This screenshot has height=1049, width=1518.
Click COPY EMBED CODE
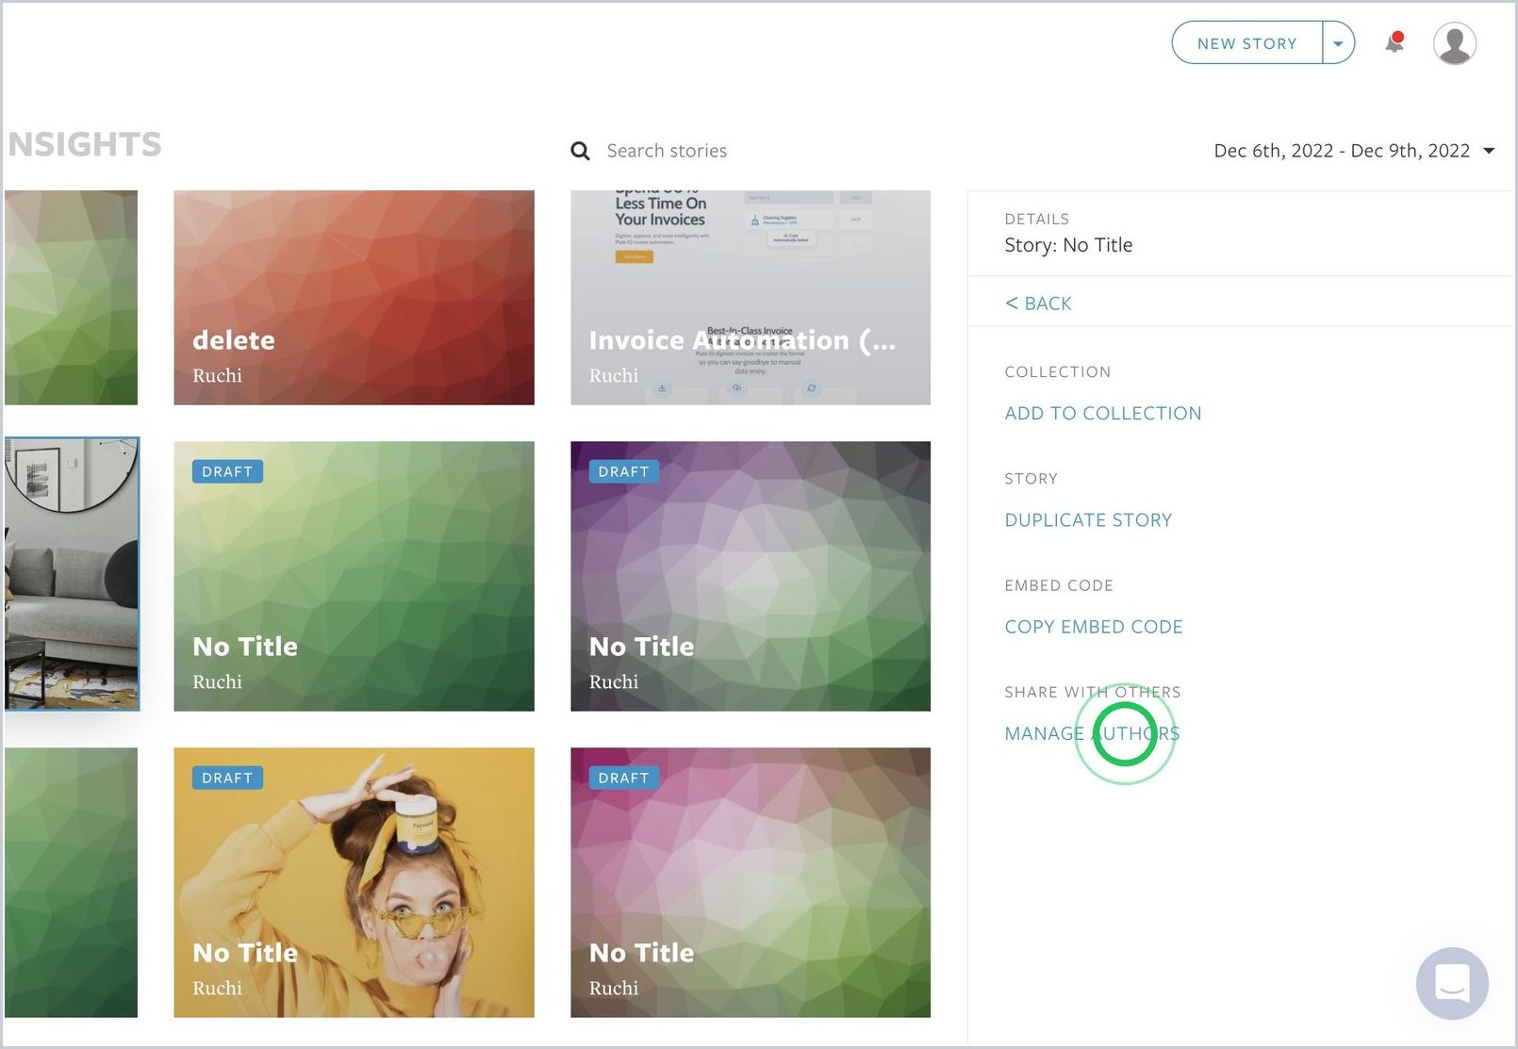[1094, 627]
